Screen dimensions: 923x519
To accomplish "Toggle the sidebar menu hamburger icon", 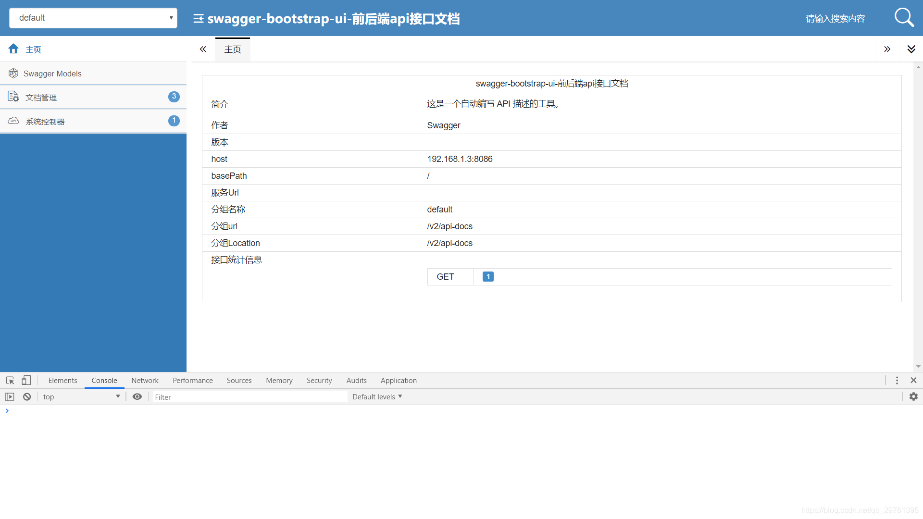I will 198,19.
